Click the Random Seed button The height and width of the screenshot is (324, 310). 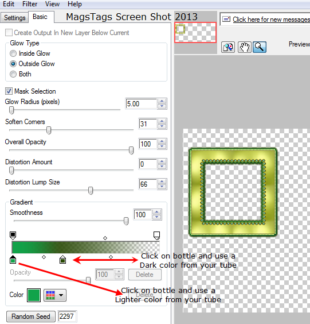pyautogui.click(x=31, y=317)
